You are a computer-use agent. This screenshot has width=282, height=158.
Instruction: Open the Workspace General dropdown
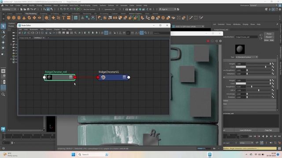[x=263, y=6]
